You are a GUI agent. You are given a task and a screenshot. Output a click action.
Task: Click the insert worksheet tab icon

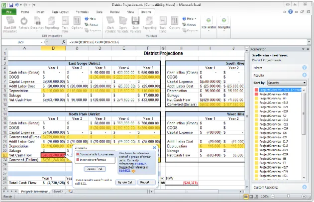tap(70, 192)
